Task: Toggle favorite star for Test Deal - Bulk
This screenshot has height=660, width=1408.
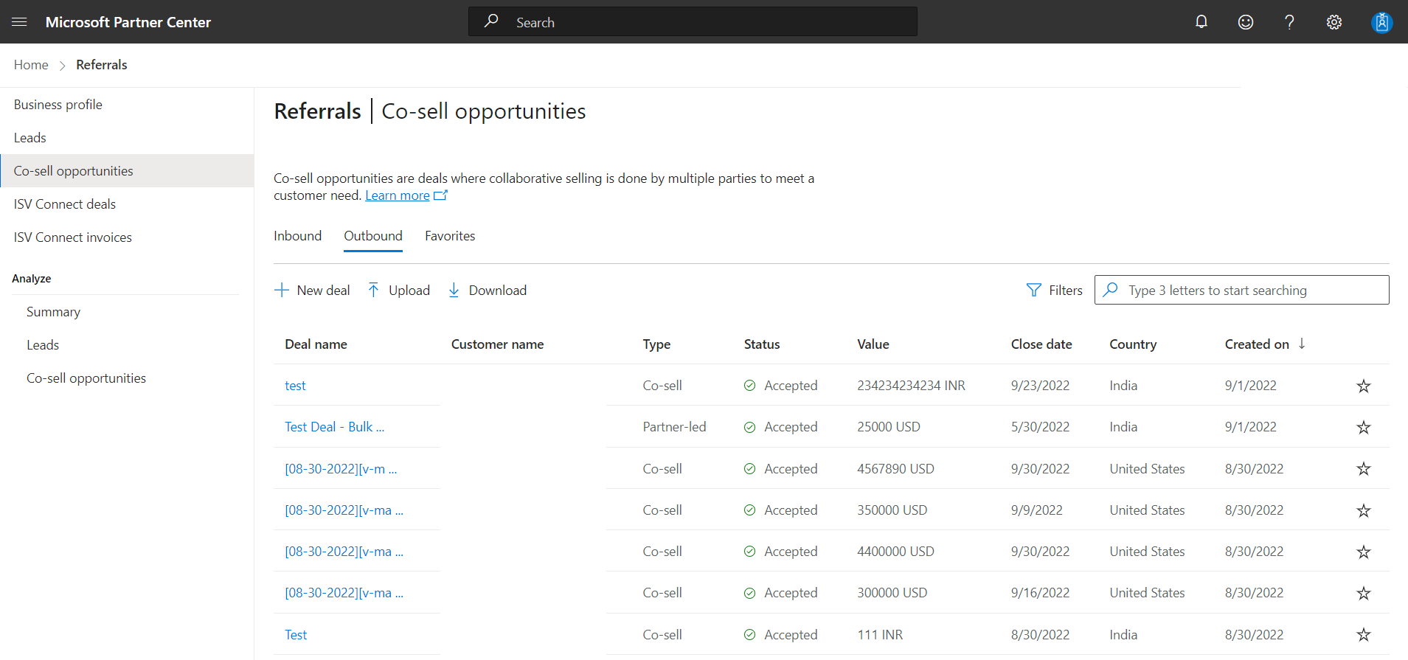Action: (1364, 428)
